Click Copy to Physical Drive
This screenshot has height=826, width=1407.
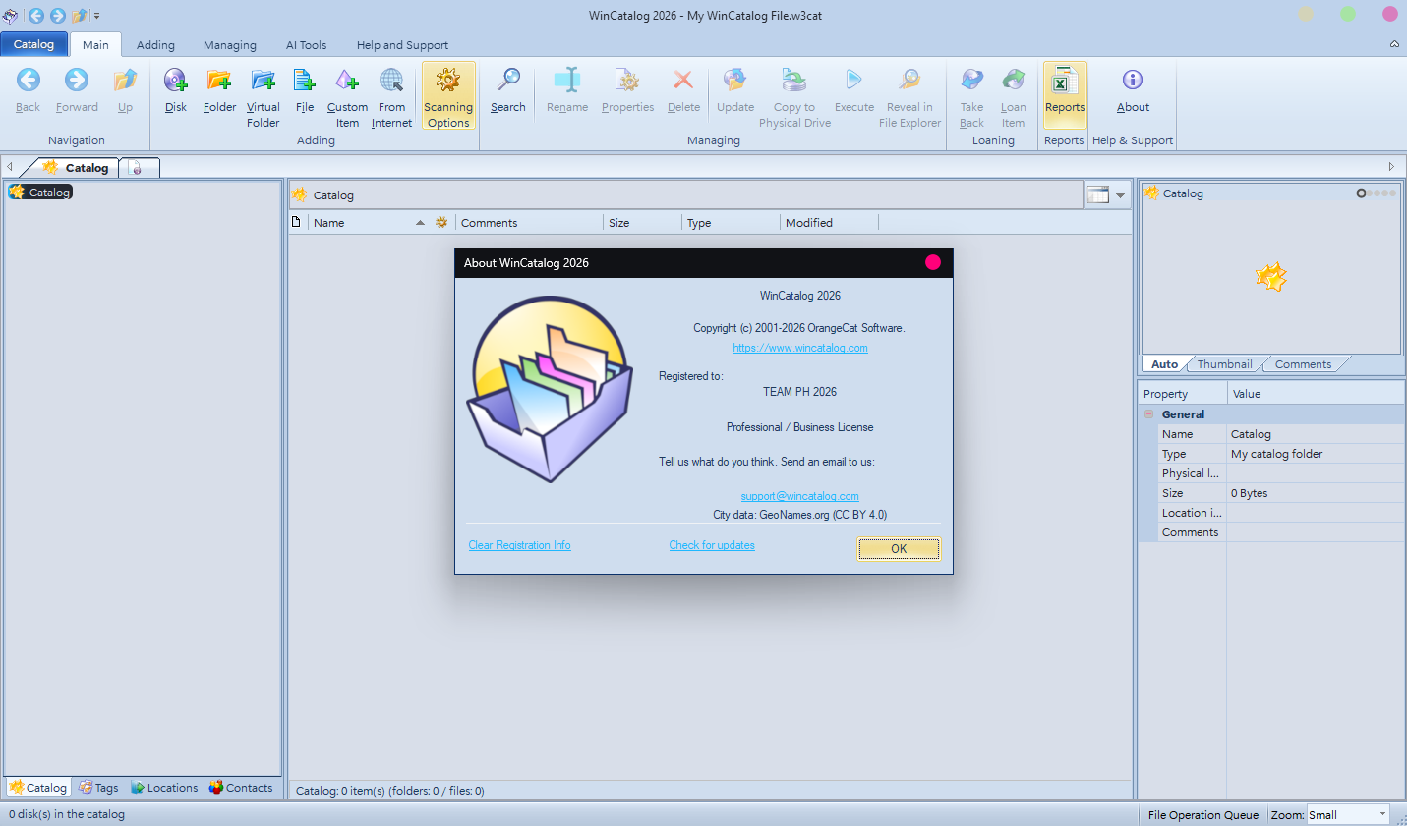(x=794, y=97)
